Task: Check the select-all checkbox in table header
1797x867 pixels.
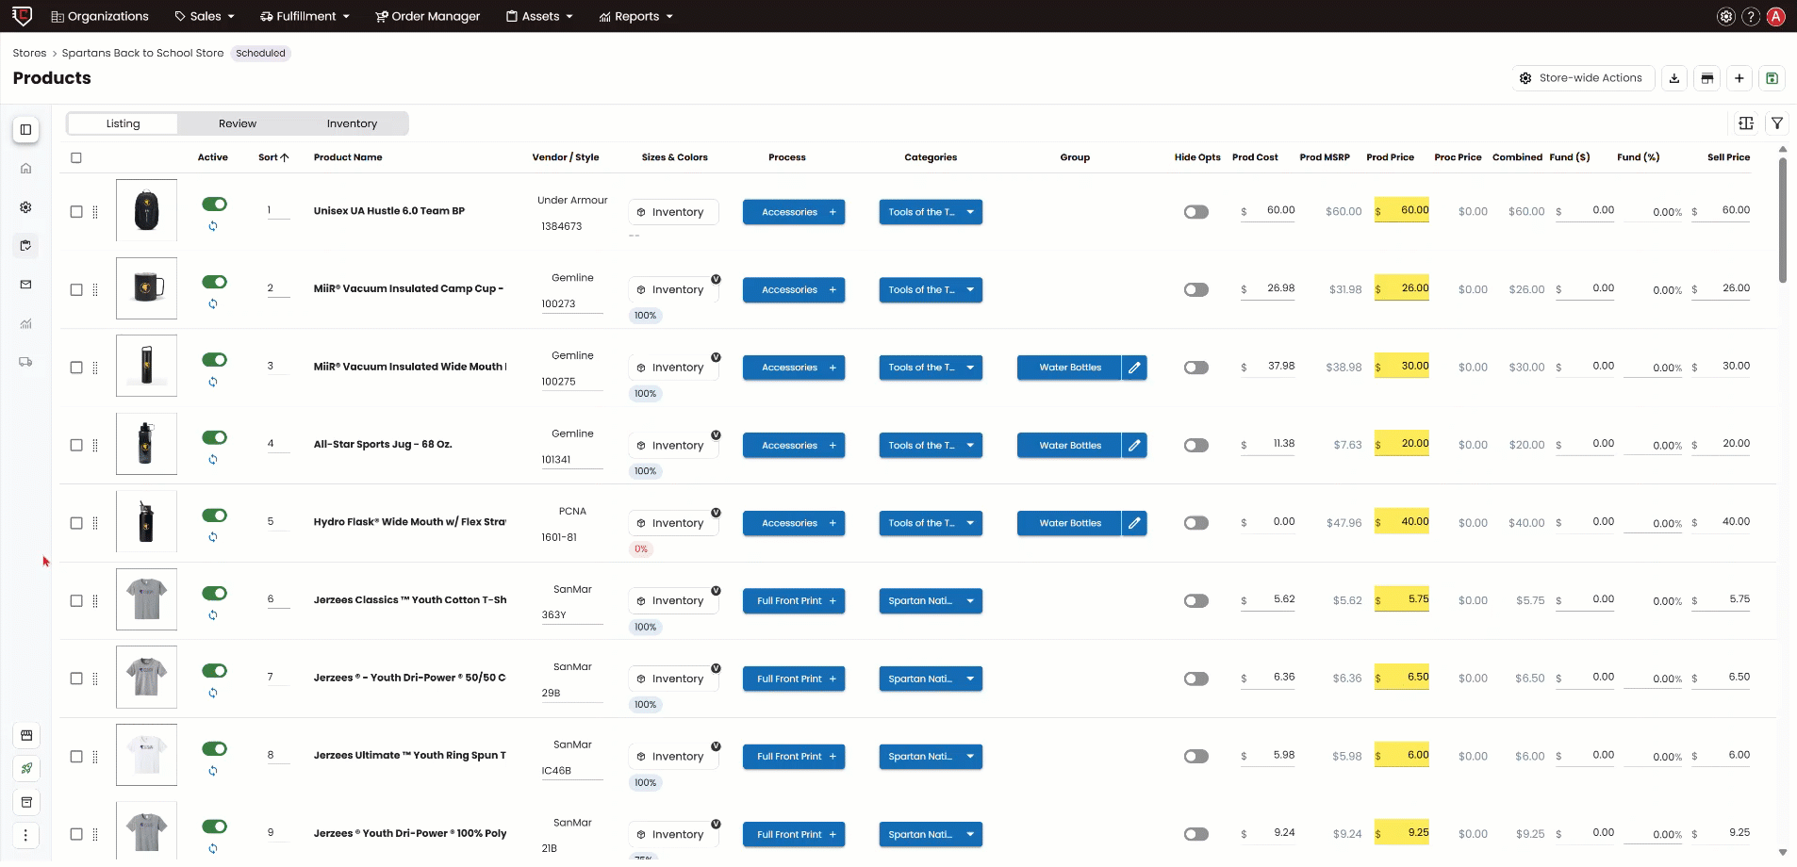Action: click(x=76, y=157)
